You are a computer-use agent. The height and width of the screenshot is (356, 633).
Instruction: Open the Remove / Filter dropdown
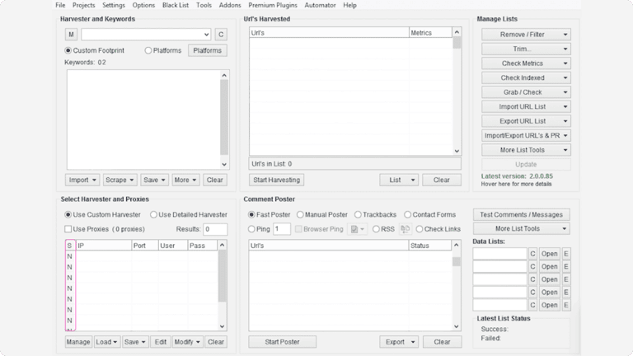click(x=526, y=35)
